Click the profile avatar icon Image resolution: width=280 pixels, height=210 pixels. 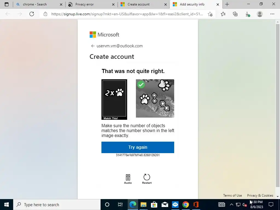(x=260, y=14)
